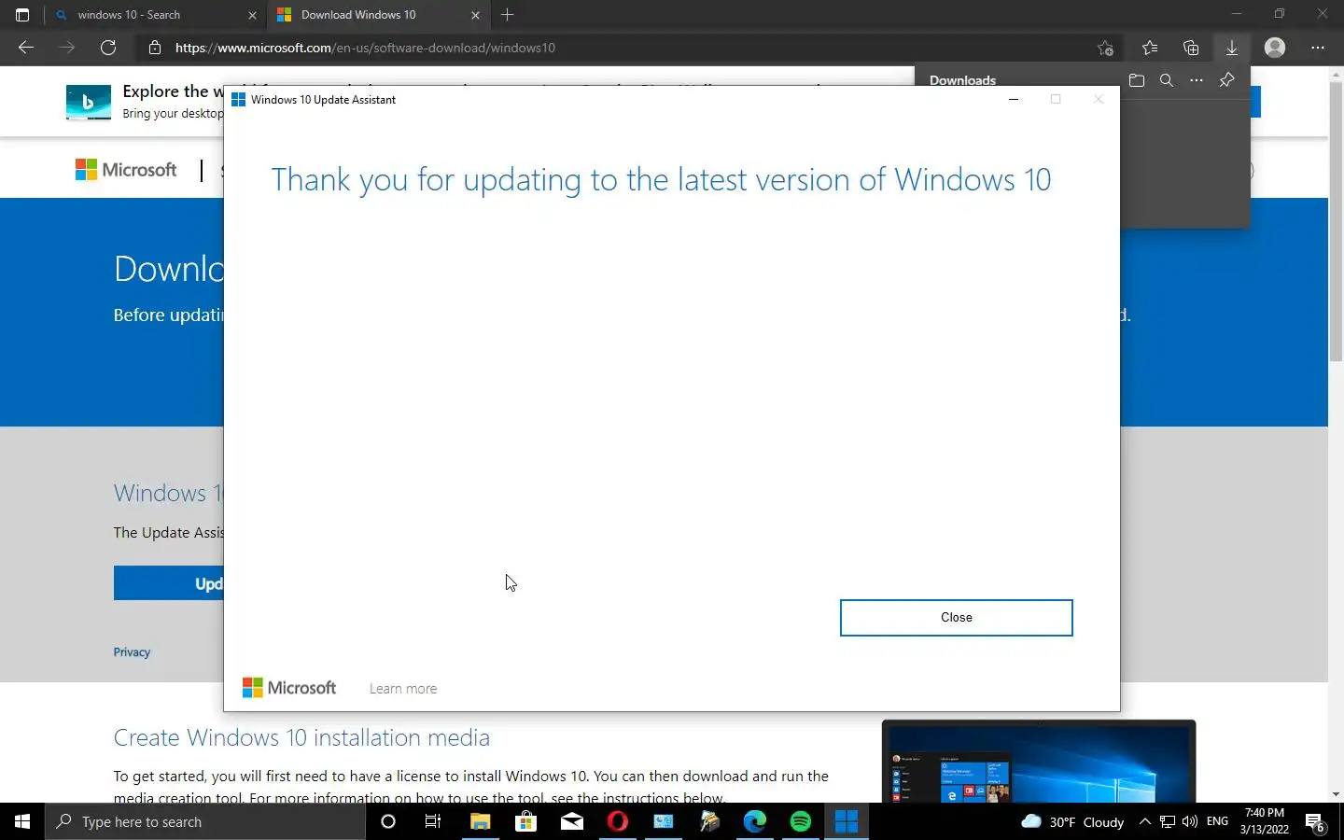This screenshot has height=840, width=1344.
Task: Open a new browser tab
Action: point(508,15)
